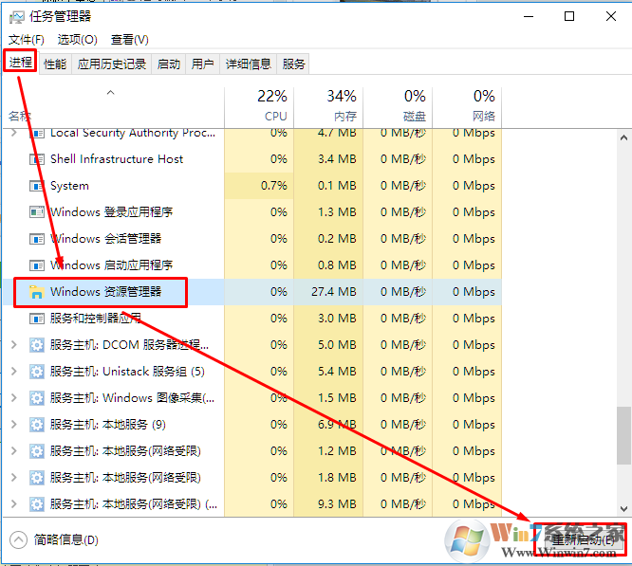
Task: Click the Shell Infrastructure Host process icon
Action: [x=37, y=159]
